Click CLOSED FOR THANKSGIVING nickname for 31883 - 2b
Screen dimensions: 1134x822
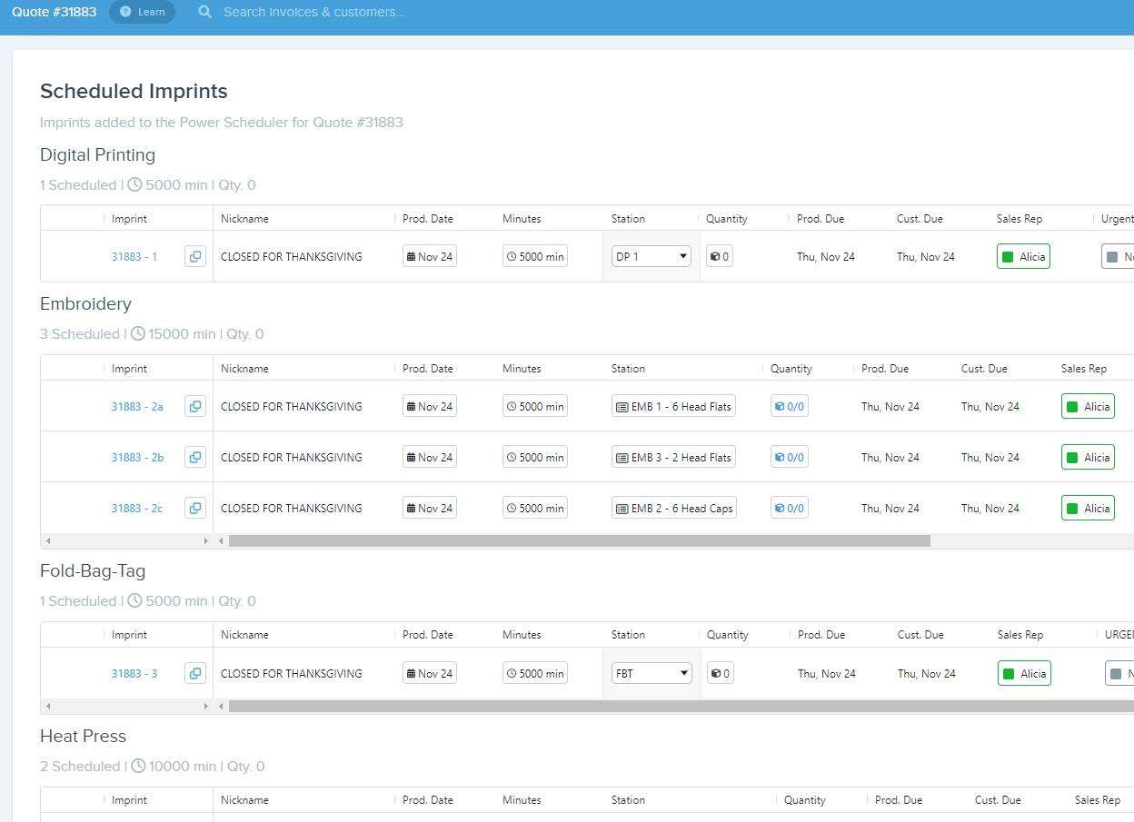click(292, 458)
